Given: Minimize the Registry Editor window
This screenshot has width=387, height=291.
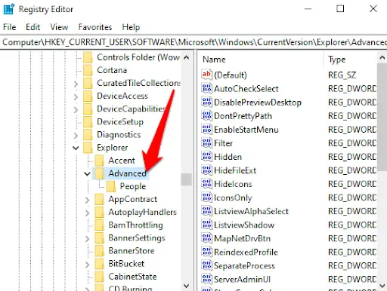Looking at the screenshot, I should coord(308,9).
